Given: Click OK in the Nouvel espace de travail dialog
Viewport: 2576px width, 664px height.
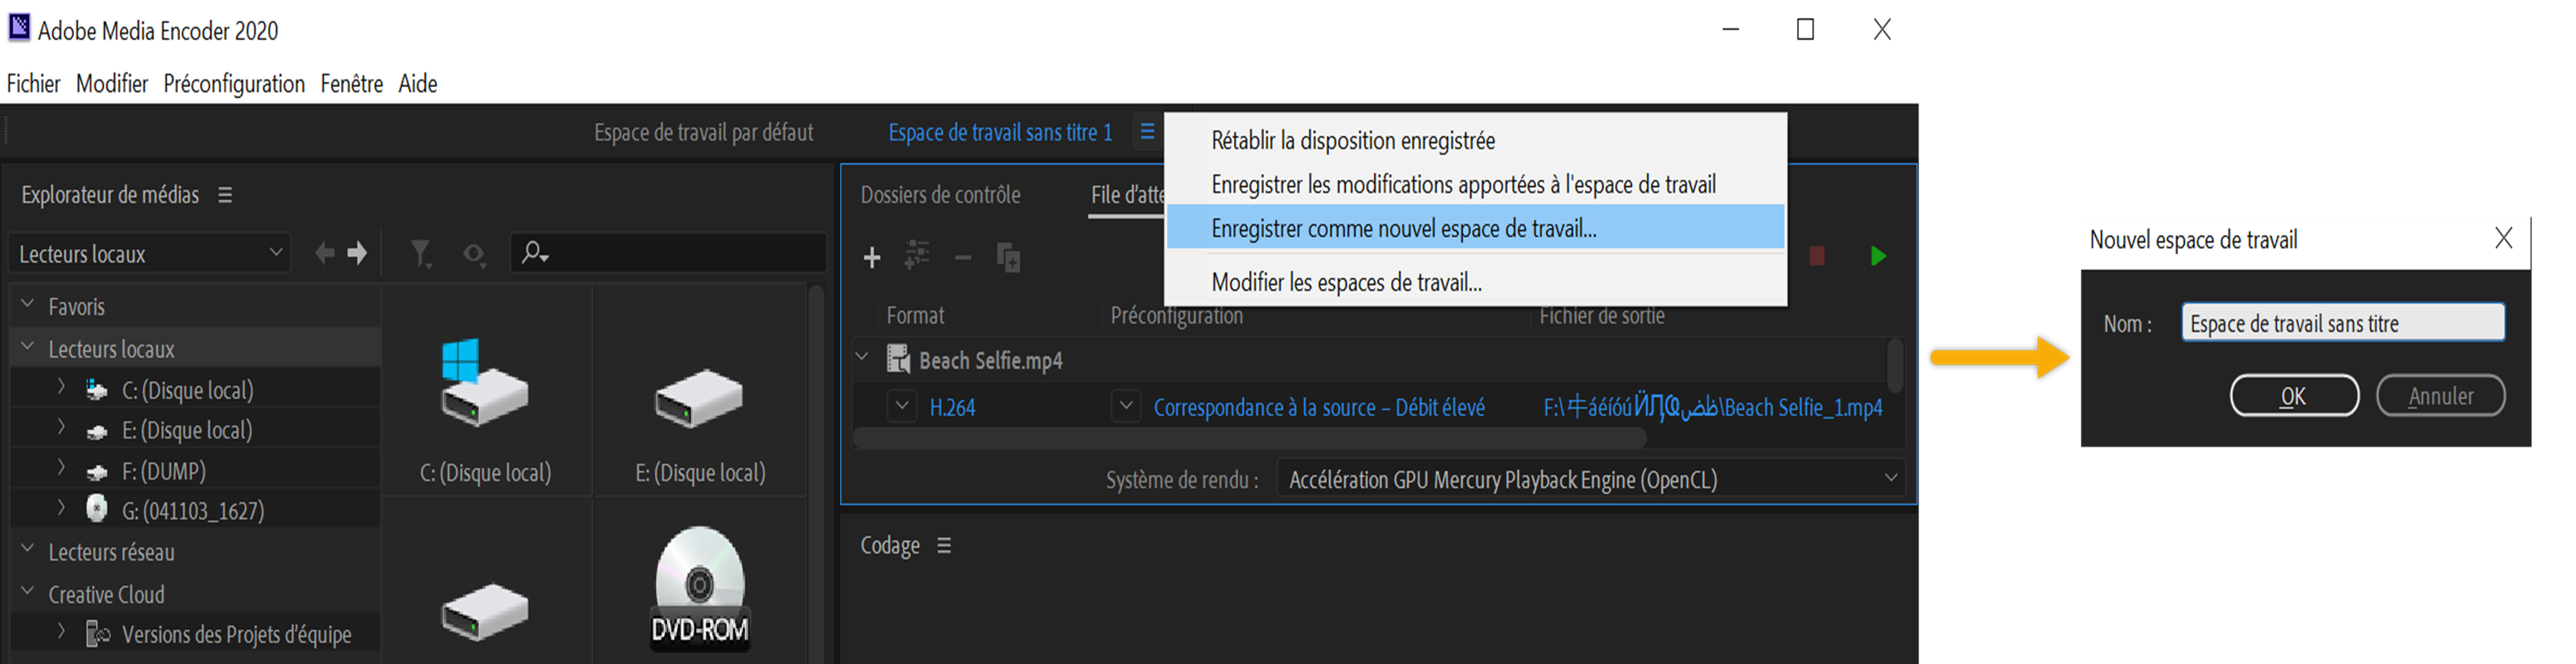Looking at the screenshot, I should pyautogui.click(x=2294, y=395).
